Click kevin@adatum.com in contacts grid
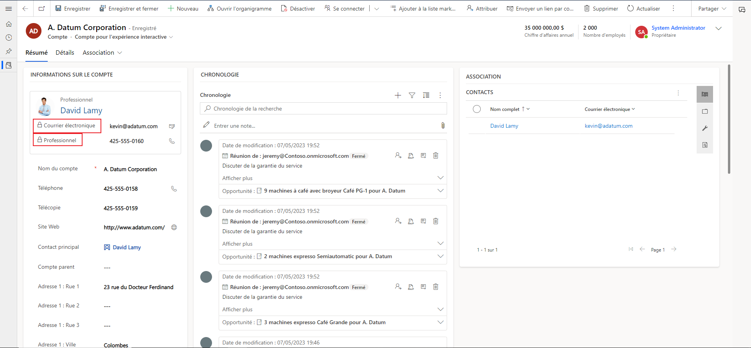751x348 pixels. click(609, 126)
